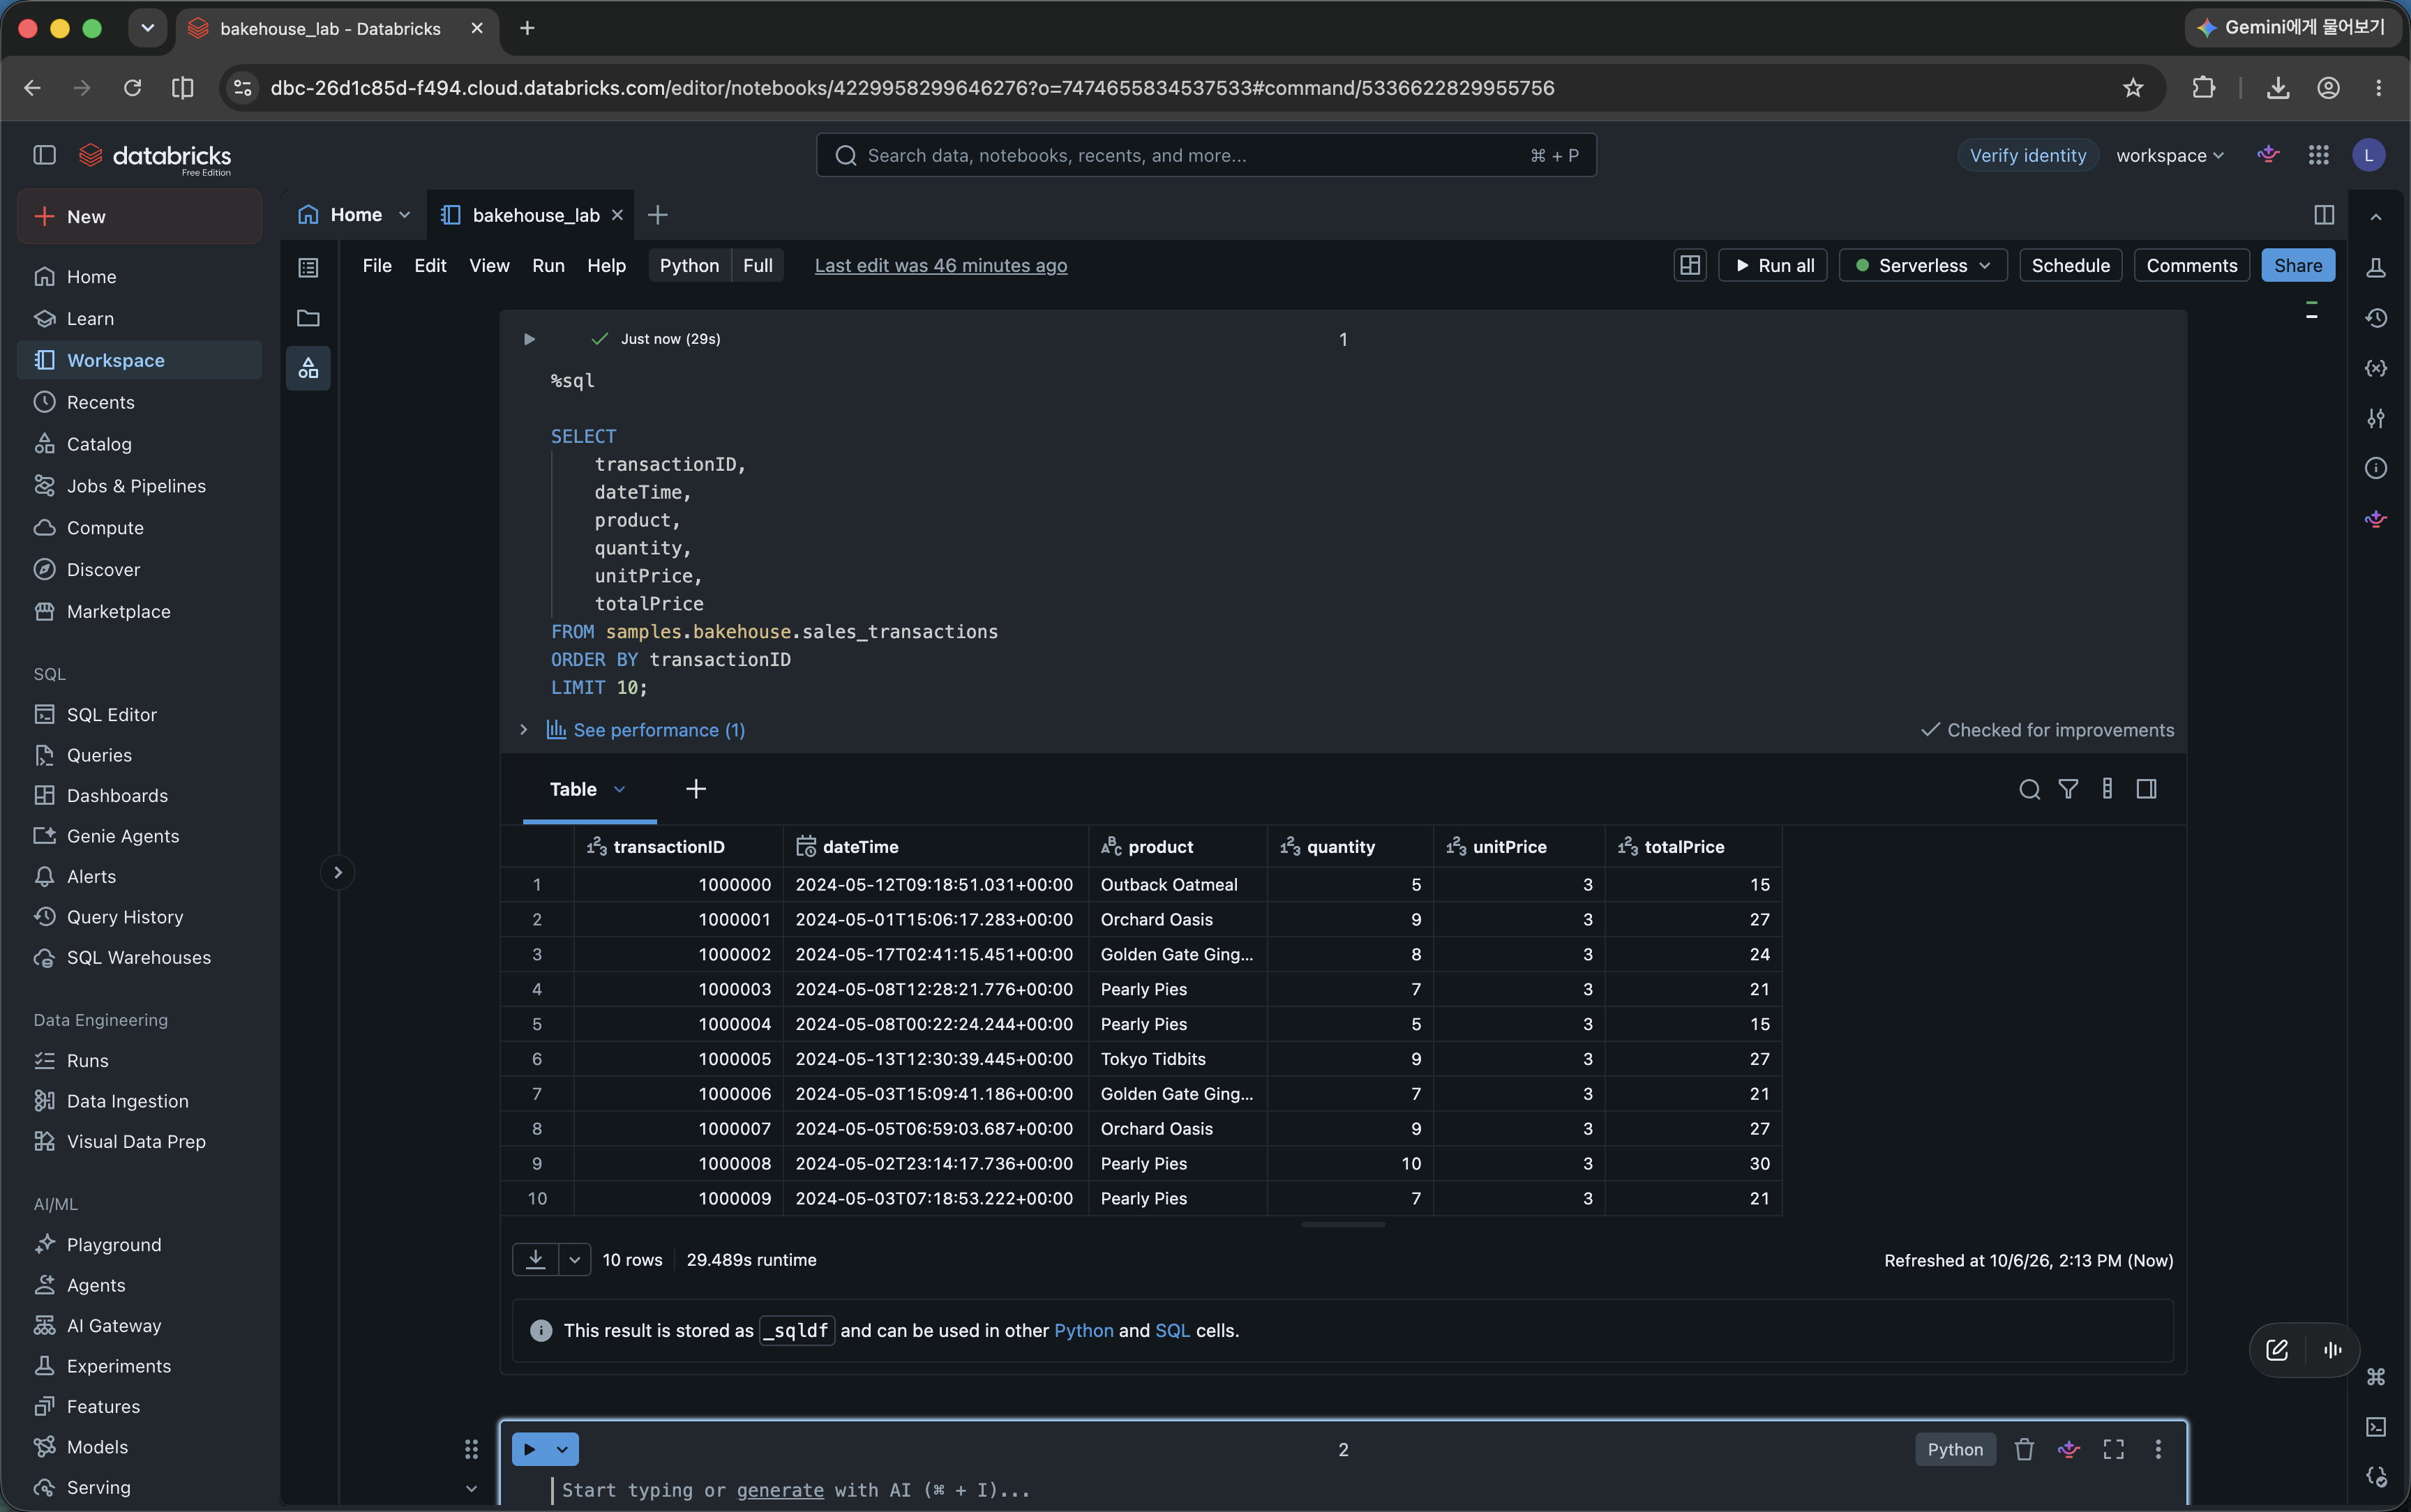The width and height of the screenshot is (2411, 1512).
Task: Open notebook info icon in right rail
Action: [x=2376, y=468]
